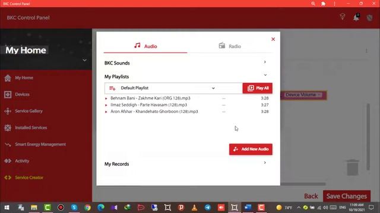Image resolution: width=380 pixels, height=213 pixels.
Task: Open Activity in the sidebar
Action: click(22, 161)
